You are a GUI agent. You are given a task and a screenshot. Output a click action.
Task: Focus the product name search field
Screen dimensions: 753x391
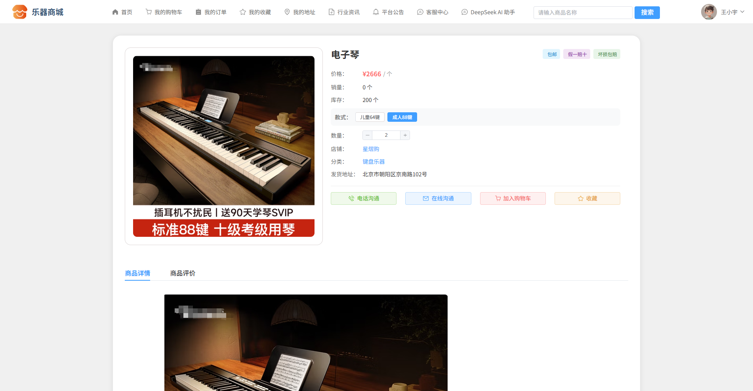(x=582, y=13)
